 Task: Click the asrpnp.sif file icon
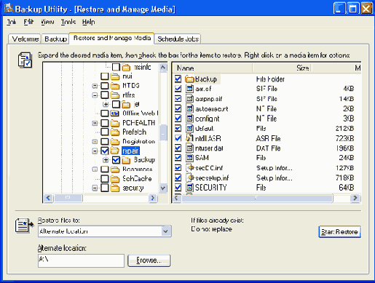coord(189,99)
